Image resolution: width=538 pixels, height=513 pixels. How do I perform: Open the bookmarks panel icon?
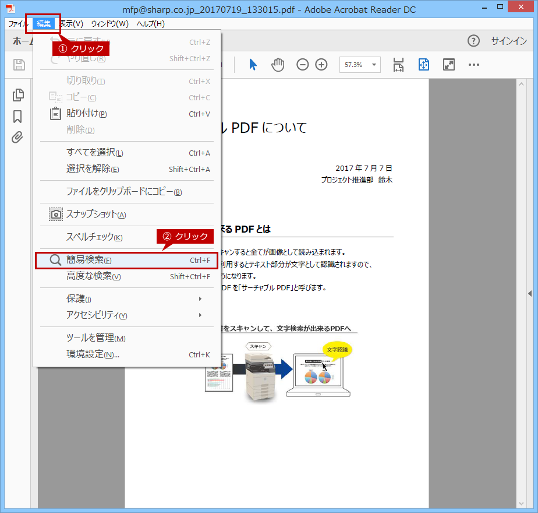pos(17,117)
